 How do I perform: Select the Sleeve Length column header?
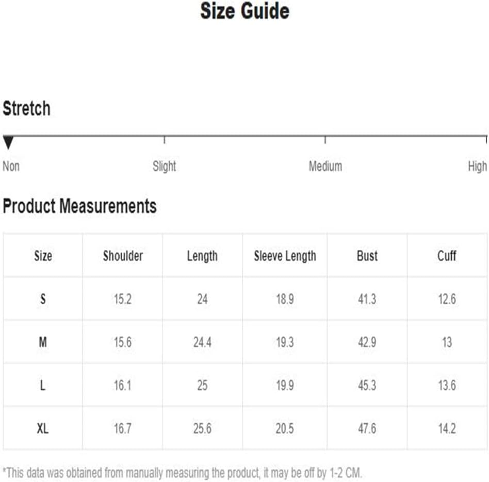point(285,256)
